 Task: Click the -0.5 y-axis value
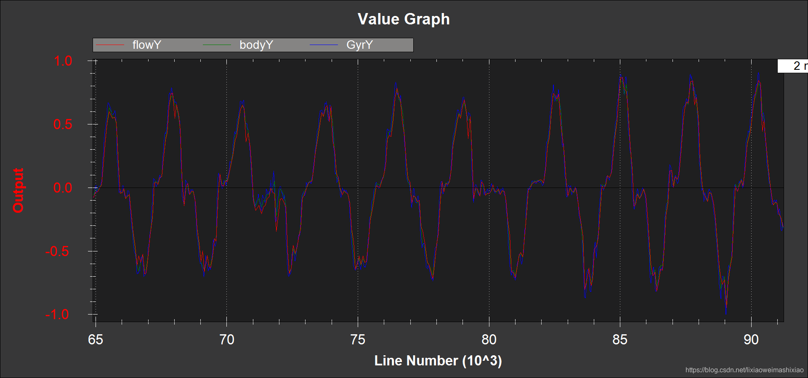click(x=57, y=251)
